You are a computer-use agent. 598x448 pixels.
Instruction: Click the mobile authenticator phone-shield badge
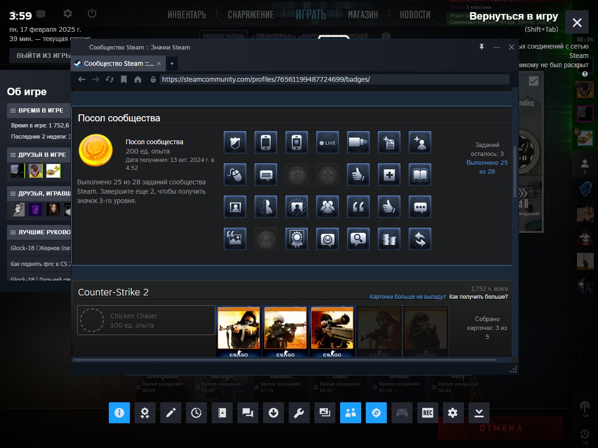coord(297,142)
